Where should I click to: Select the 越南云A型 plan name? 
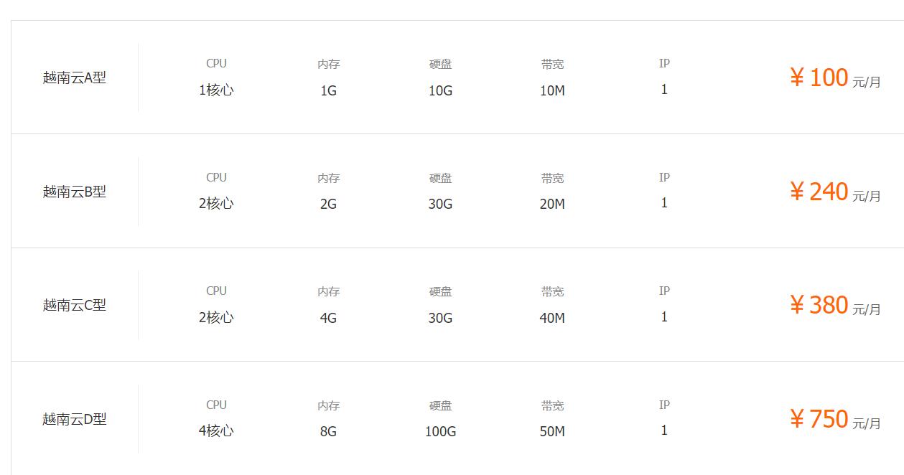tap(75, 77)
